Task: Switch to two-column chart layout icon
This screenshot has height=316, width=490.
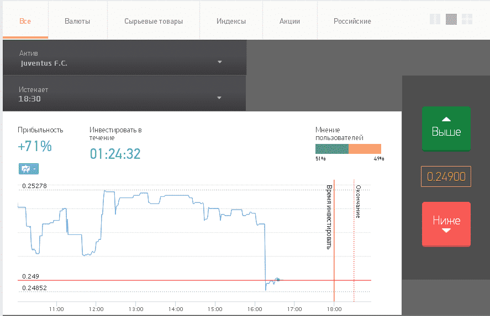Action: click(435, 19)
